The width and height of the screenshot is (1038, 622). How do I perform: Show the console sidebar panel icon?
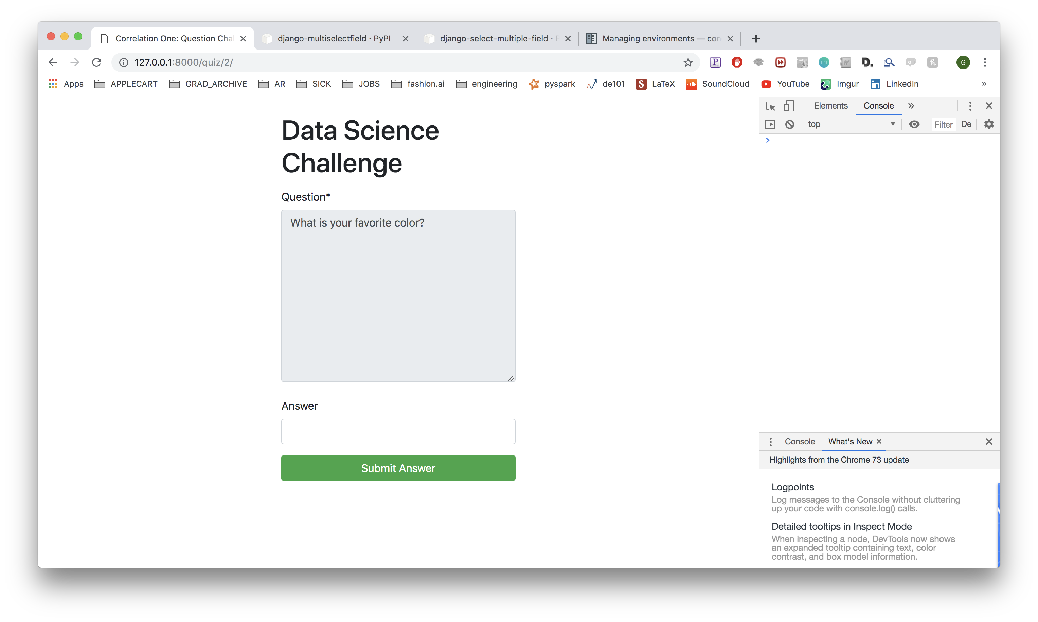pos(770,124)
